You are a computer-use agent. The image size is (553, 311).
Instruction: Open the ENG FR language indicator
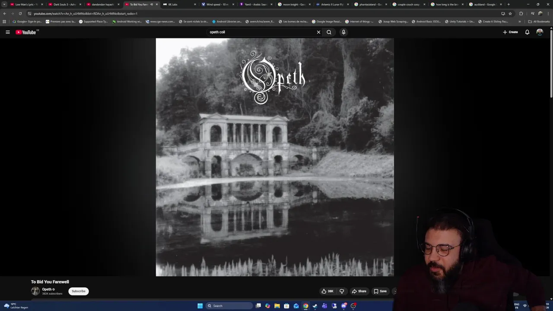(x=517, y=306)
